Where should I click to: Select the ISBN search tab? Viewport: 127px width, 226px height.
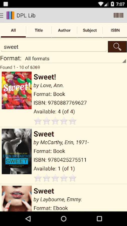(x=115, y=30)
